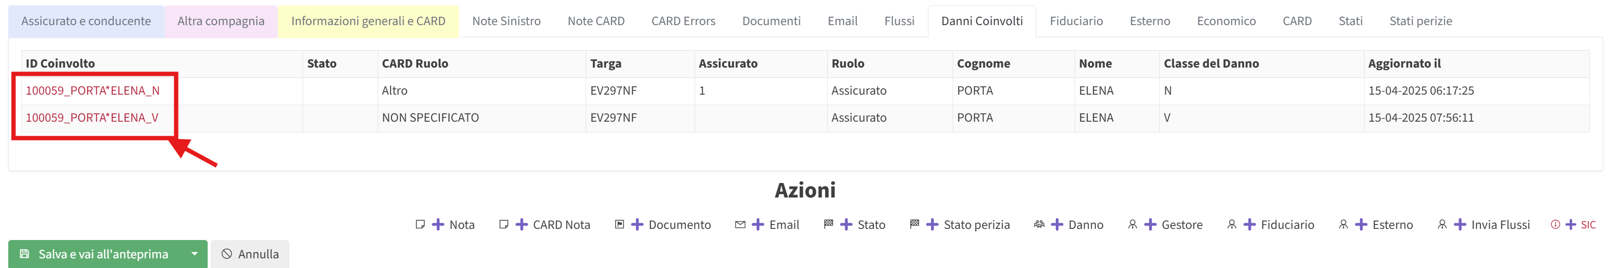Click the Invia Flussi action
This screenshot has width=1612, height=268.
[x=1499, y=224]
